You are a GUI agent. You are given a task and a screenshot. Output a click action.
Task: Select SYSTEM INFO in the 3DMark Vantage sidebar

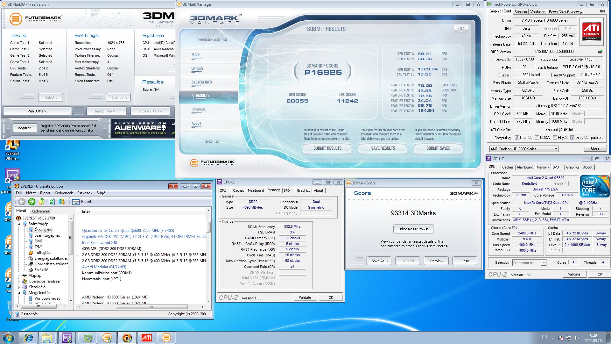point(201,82)
